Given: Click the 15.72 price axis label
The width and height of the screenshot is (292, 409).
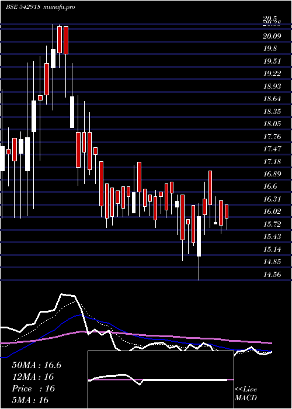Looking at the screenshot, I should tap(272, 224).
